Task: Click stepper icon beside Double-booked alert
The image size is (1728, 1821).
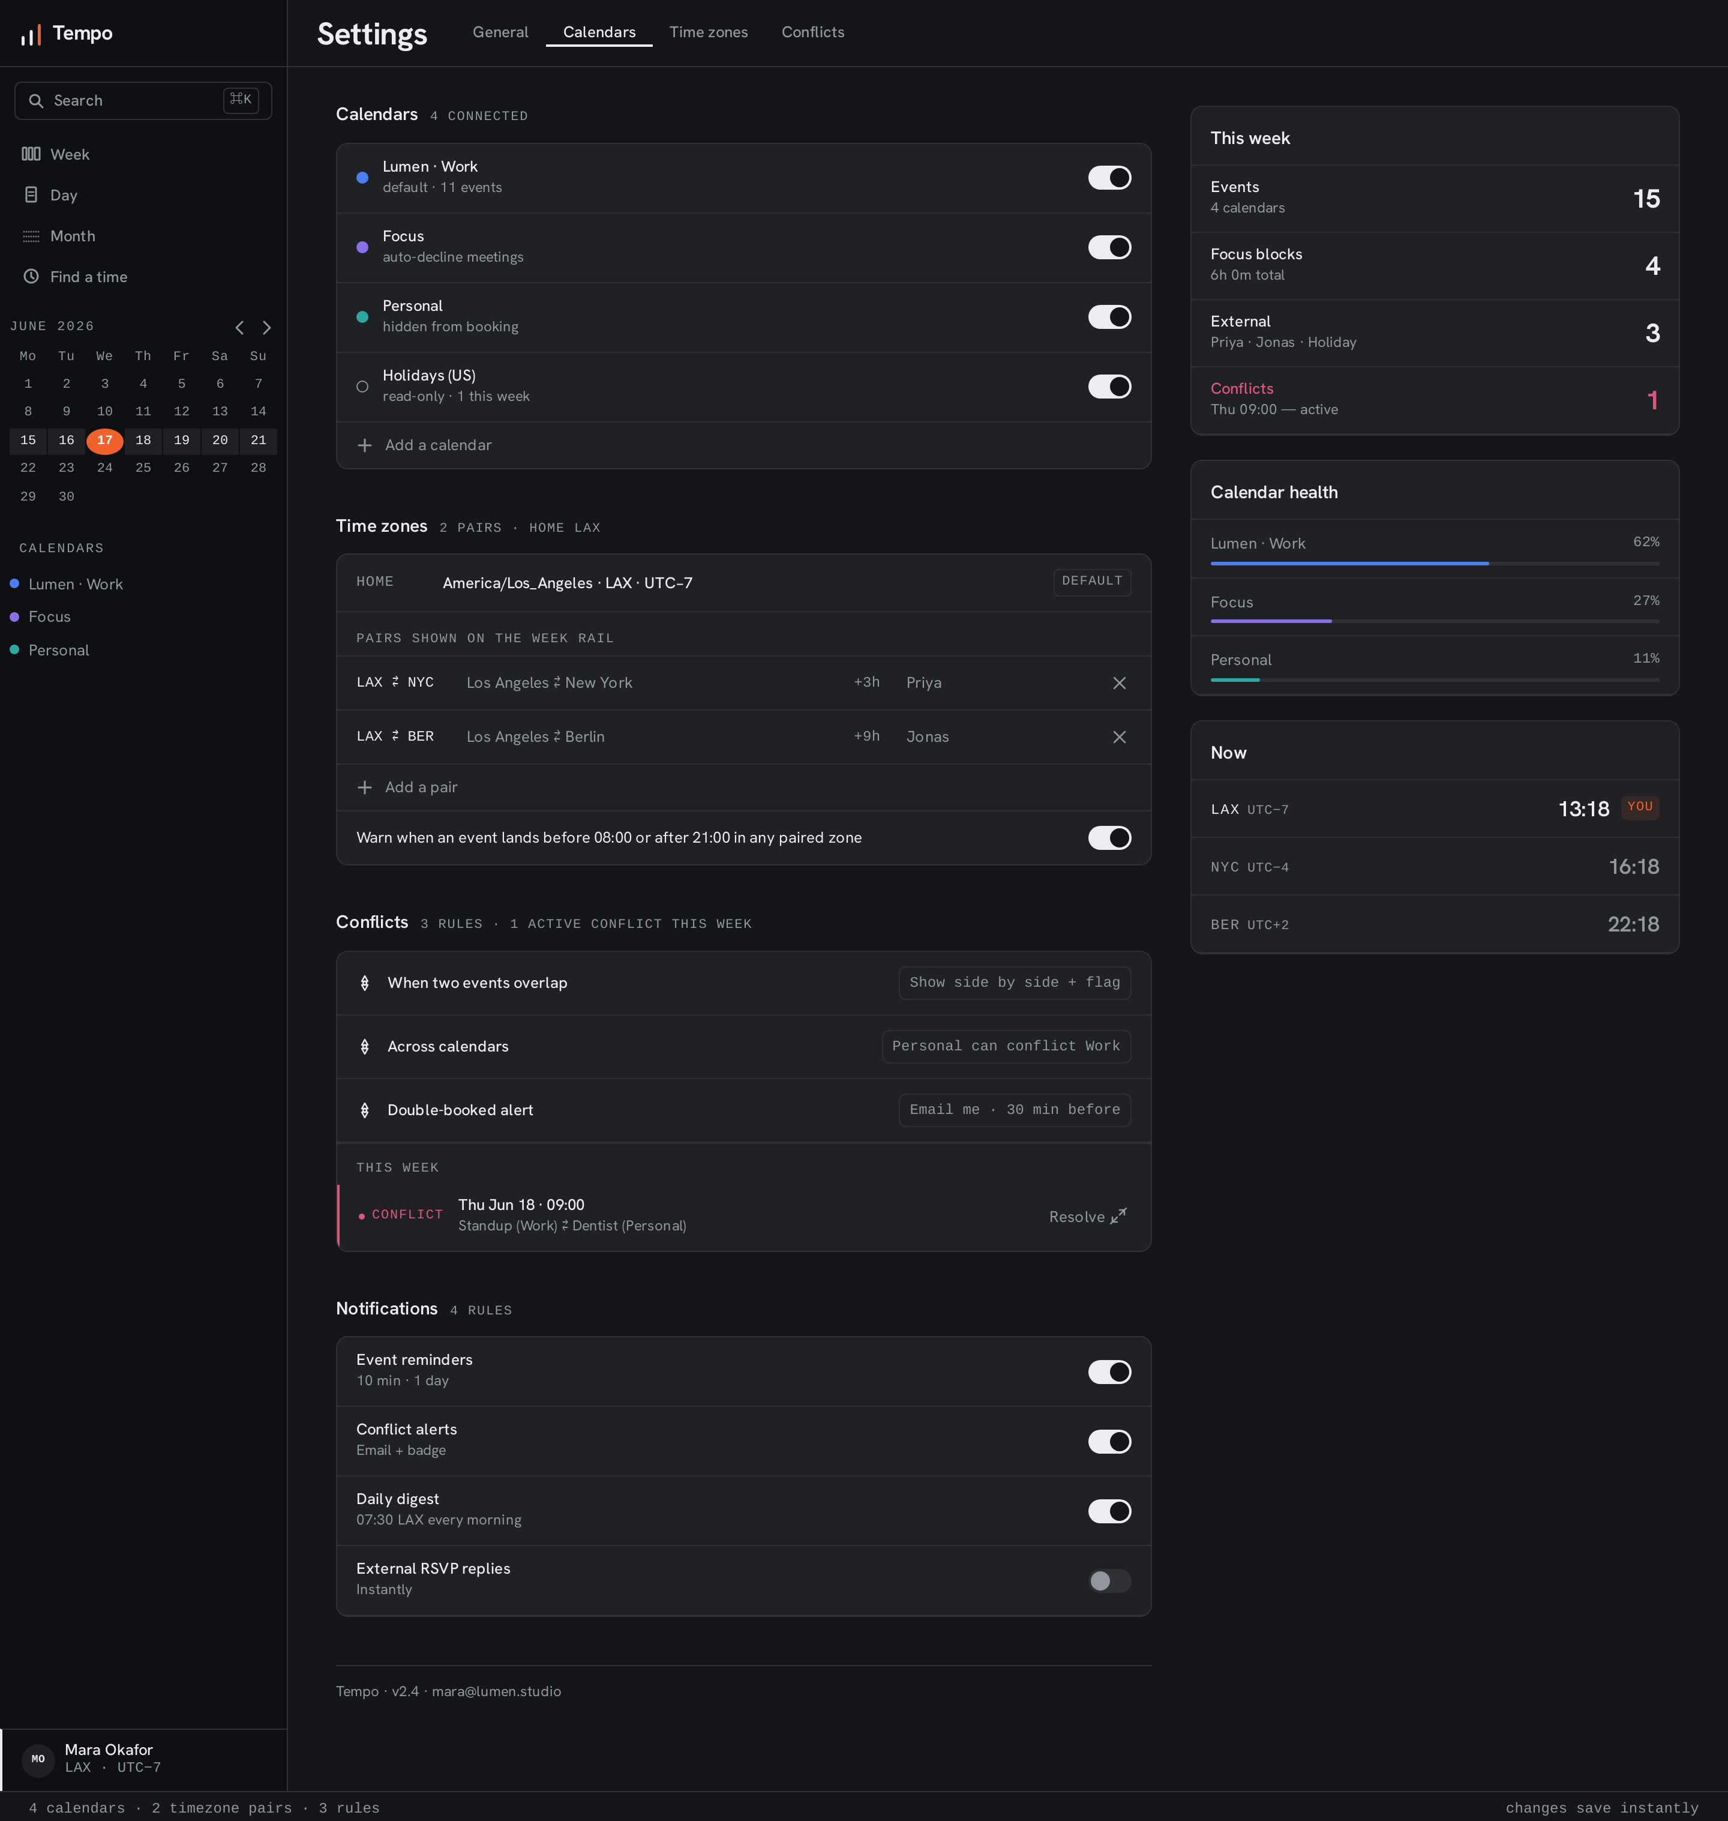Action: click(x=365, y=1110)
